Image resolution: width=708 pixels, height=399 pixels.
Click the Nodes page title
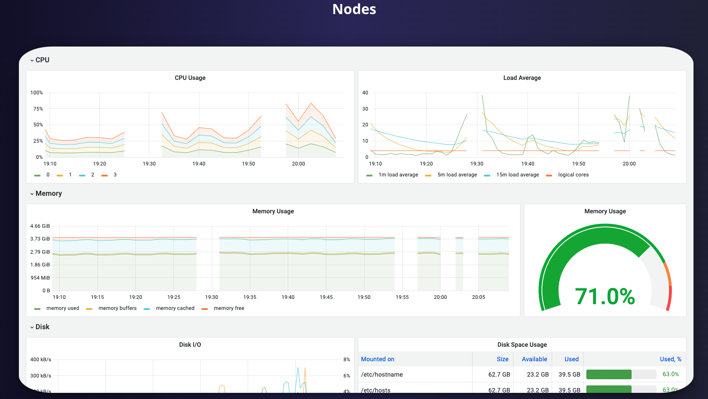[354, 9]
